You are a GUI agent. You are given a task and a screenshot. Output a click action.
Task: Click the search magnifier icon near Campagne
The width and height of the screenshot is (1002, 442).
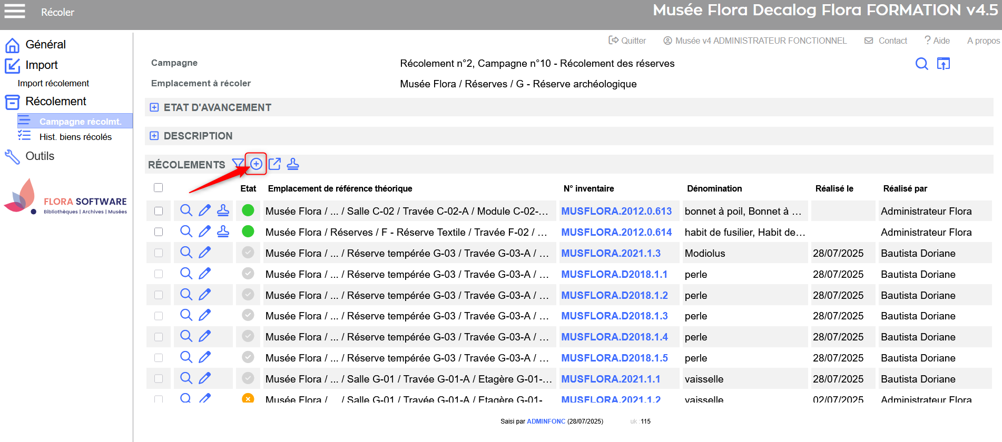(x=921, y=64)
